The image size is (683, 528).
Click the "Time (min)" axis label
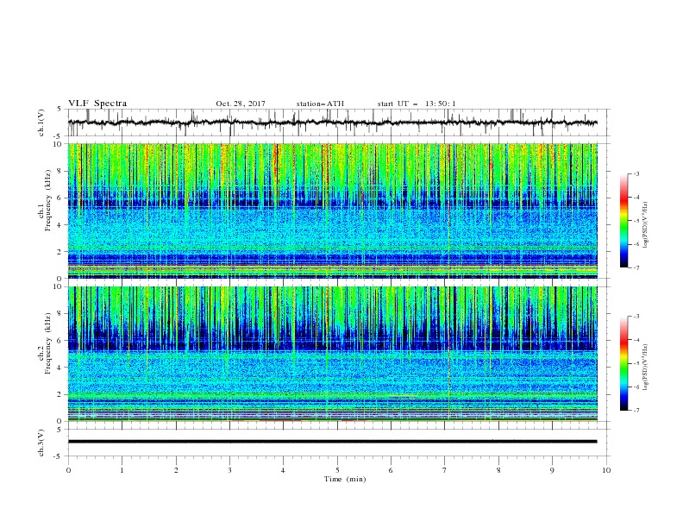[x=345, y=479]
